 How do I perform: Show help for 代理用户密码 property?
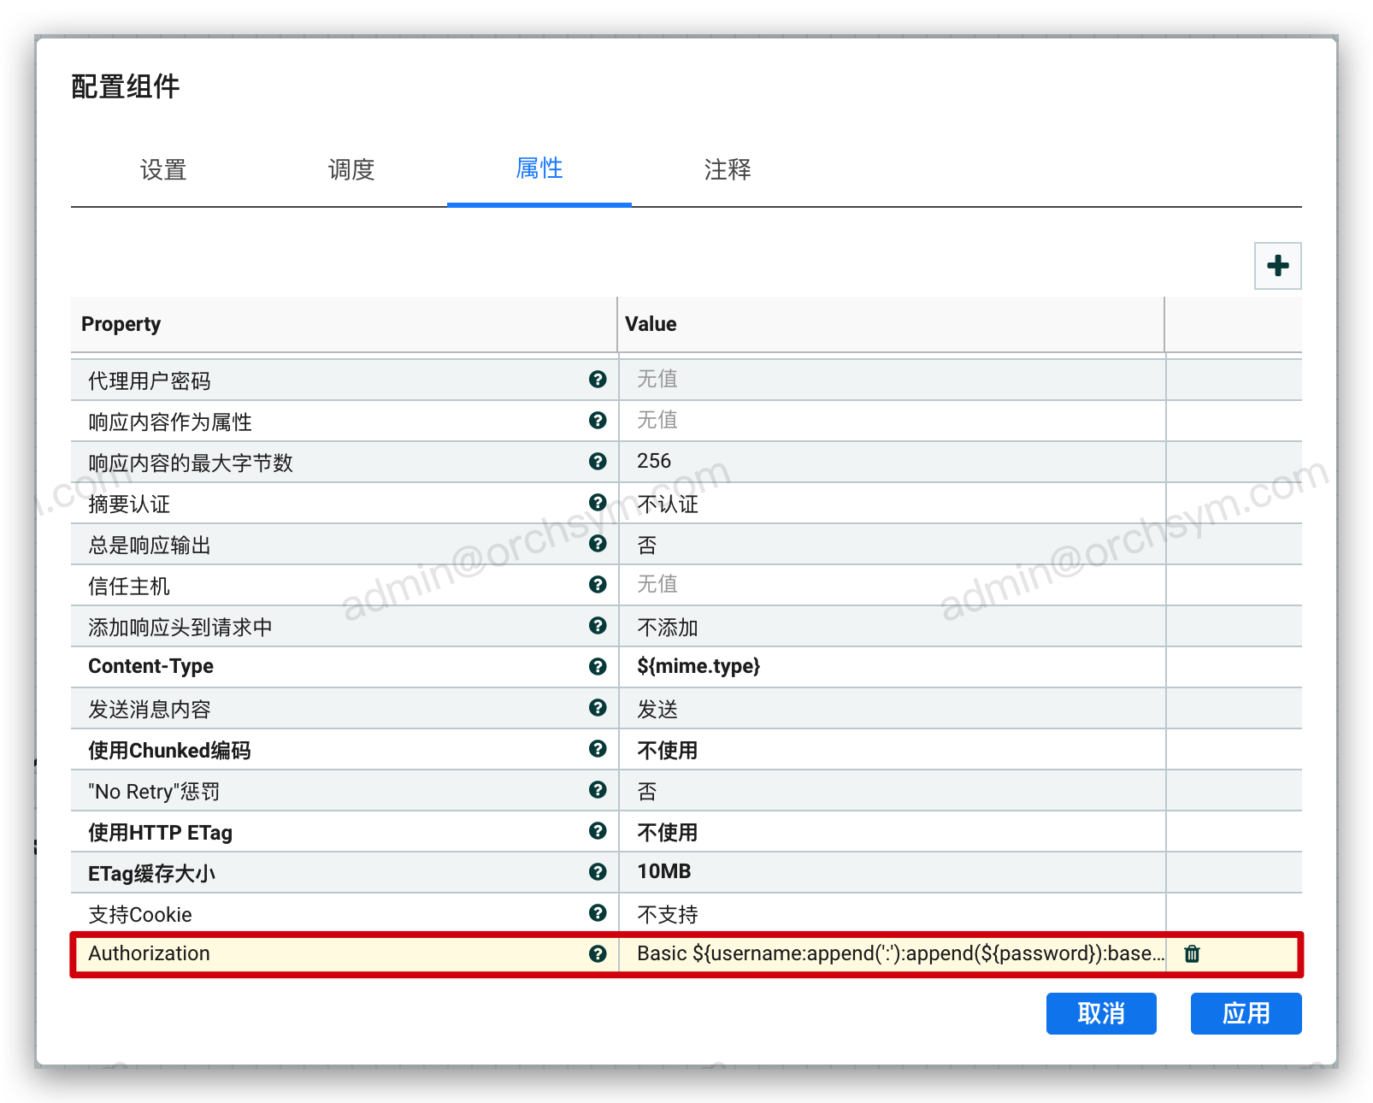(x=598, y=379)
